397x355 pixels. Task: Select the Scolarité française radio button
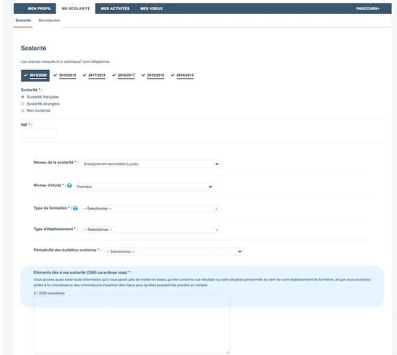(x=23, y=97)
